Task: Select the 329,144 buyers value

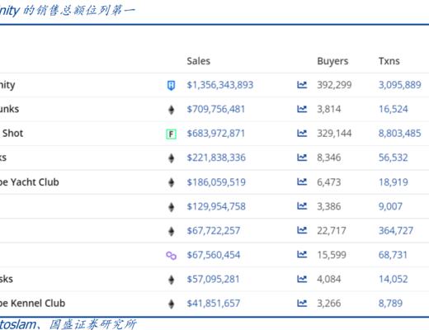Action: coord(334,134)
